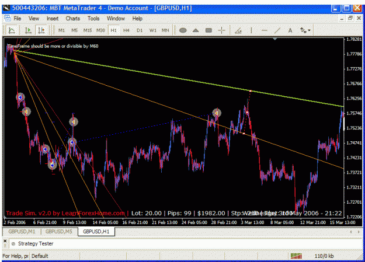Close the inner chart window
The height and width of the screenshot is (262, 365).
click(359, 19)
